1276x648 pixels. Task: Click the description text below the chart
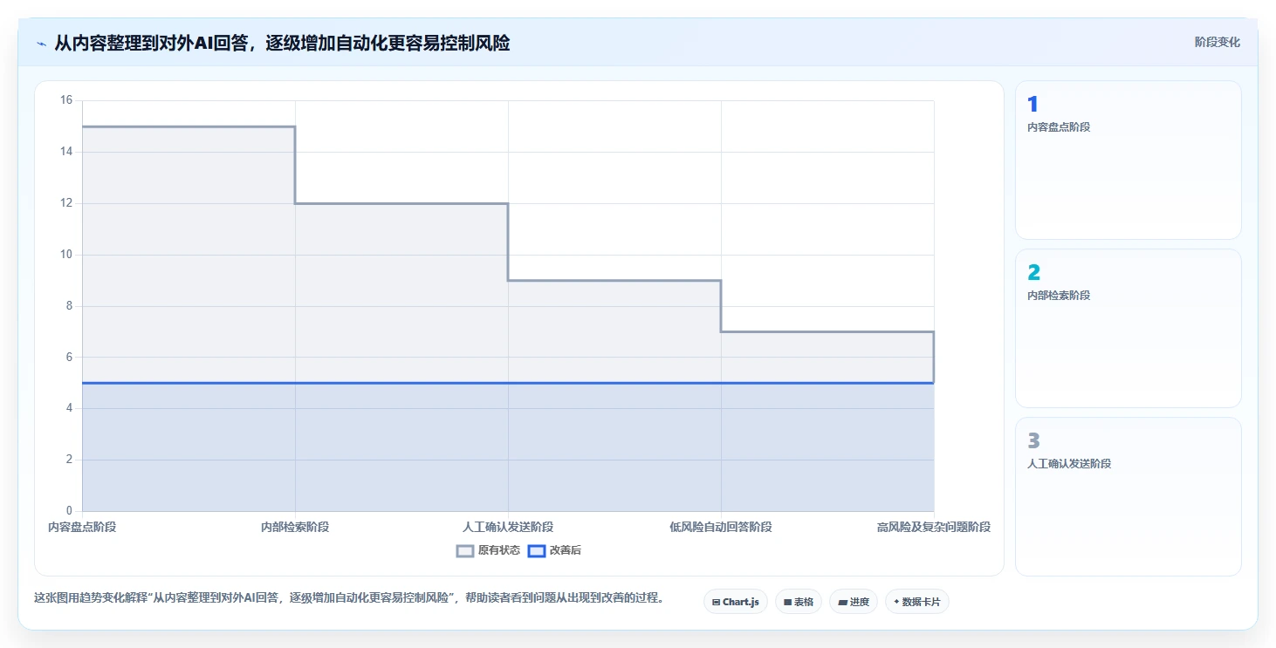pyautogui.click(x=349, y=598)
